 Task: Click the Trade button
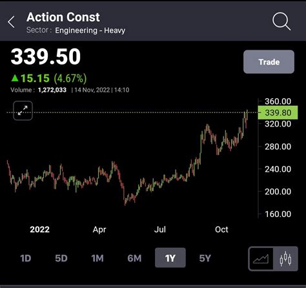(269, 62)
